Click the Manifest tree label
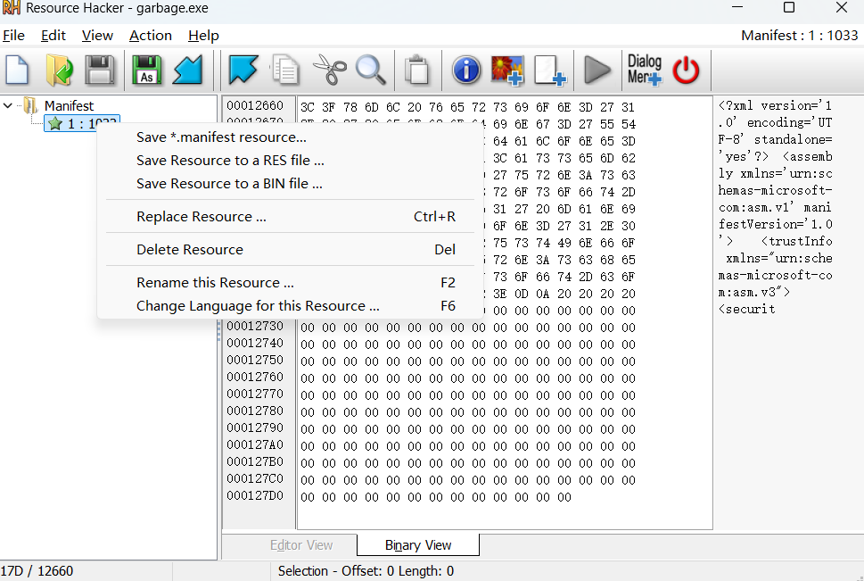The image size is (864, 581). pos(69,105)
